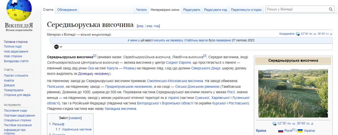Open Донецьку низовину link
The width and height of the screenshot is (338, 135).
pos(94,74)
